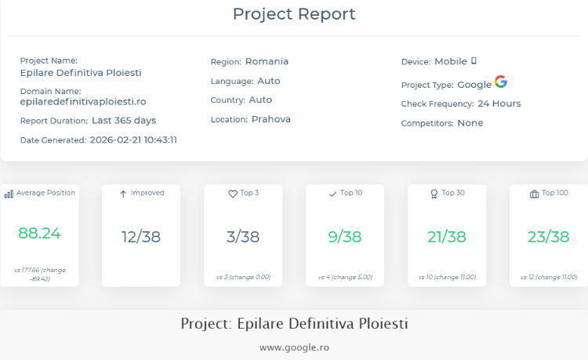
Task: Click the Top 3 value 3/38
Action: click(x=243, y=237)
